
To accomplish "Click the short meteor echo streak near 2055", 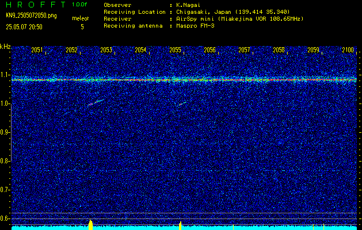I will [182, 104].
